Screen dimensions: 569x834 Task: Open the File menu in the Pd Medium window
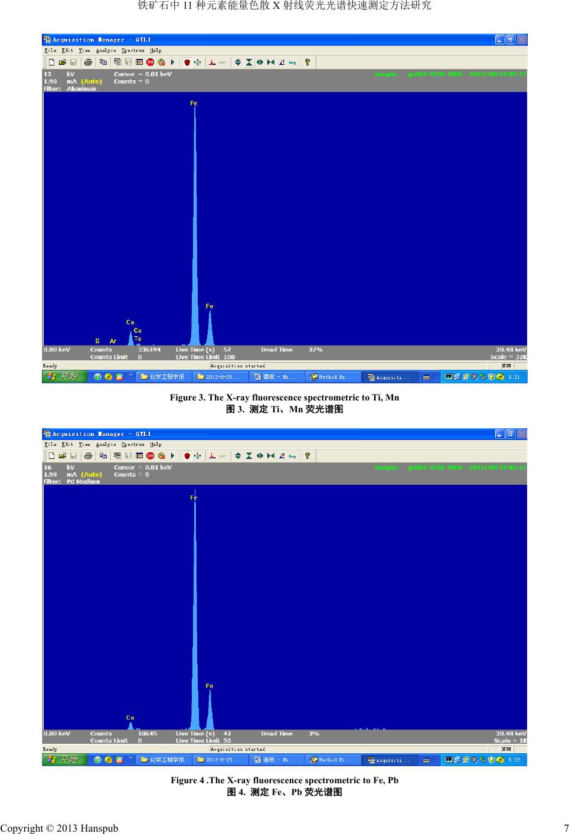(x=51, y=444)
